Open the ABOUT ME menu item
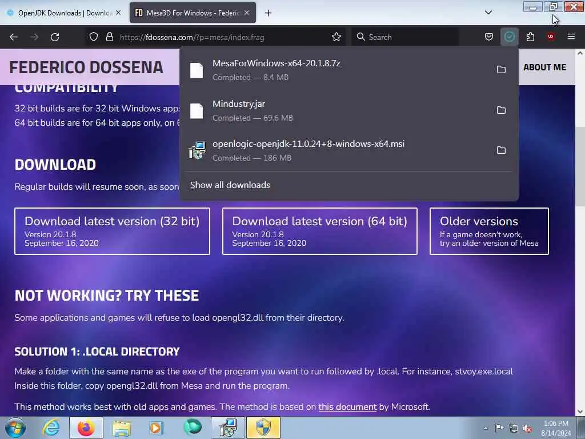Viewport: 585px width, 439px height. click(544, 67)
